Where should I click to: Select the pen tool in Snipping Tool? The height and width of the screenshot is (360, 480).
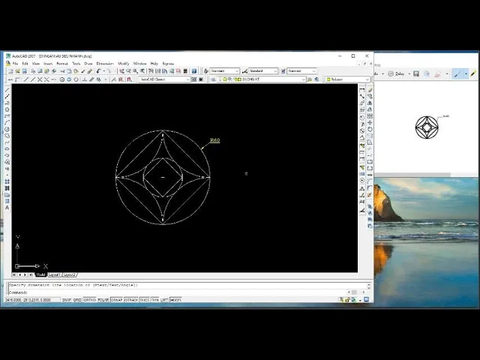[458, 74]
